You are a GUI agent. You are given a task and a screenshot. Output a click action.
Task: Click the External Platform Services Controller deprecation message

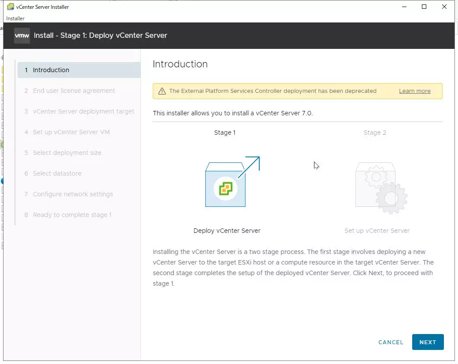pos(273,91)
